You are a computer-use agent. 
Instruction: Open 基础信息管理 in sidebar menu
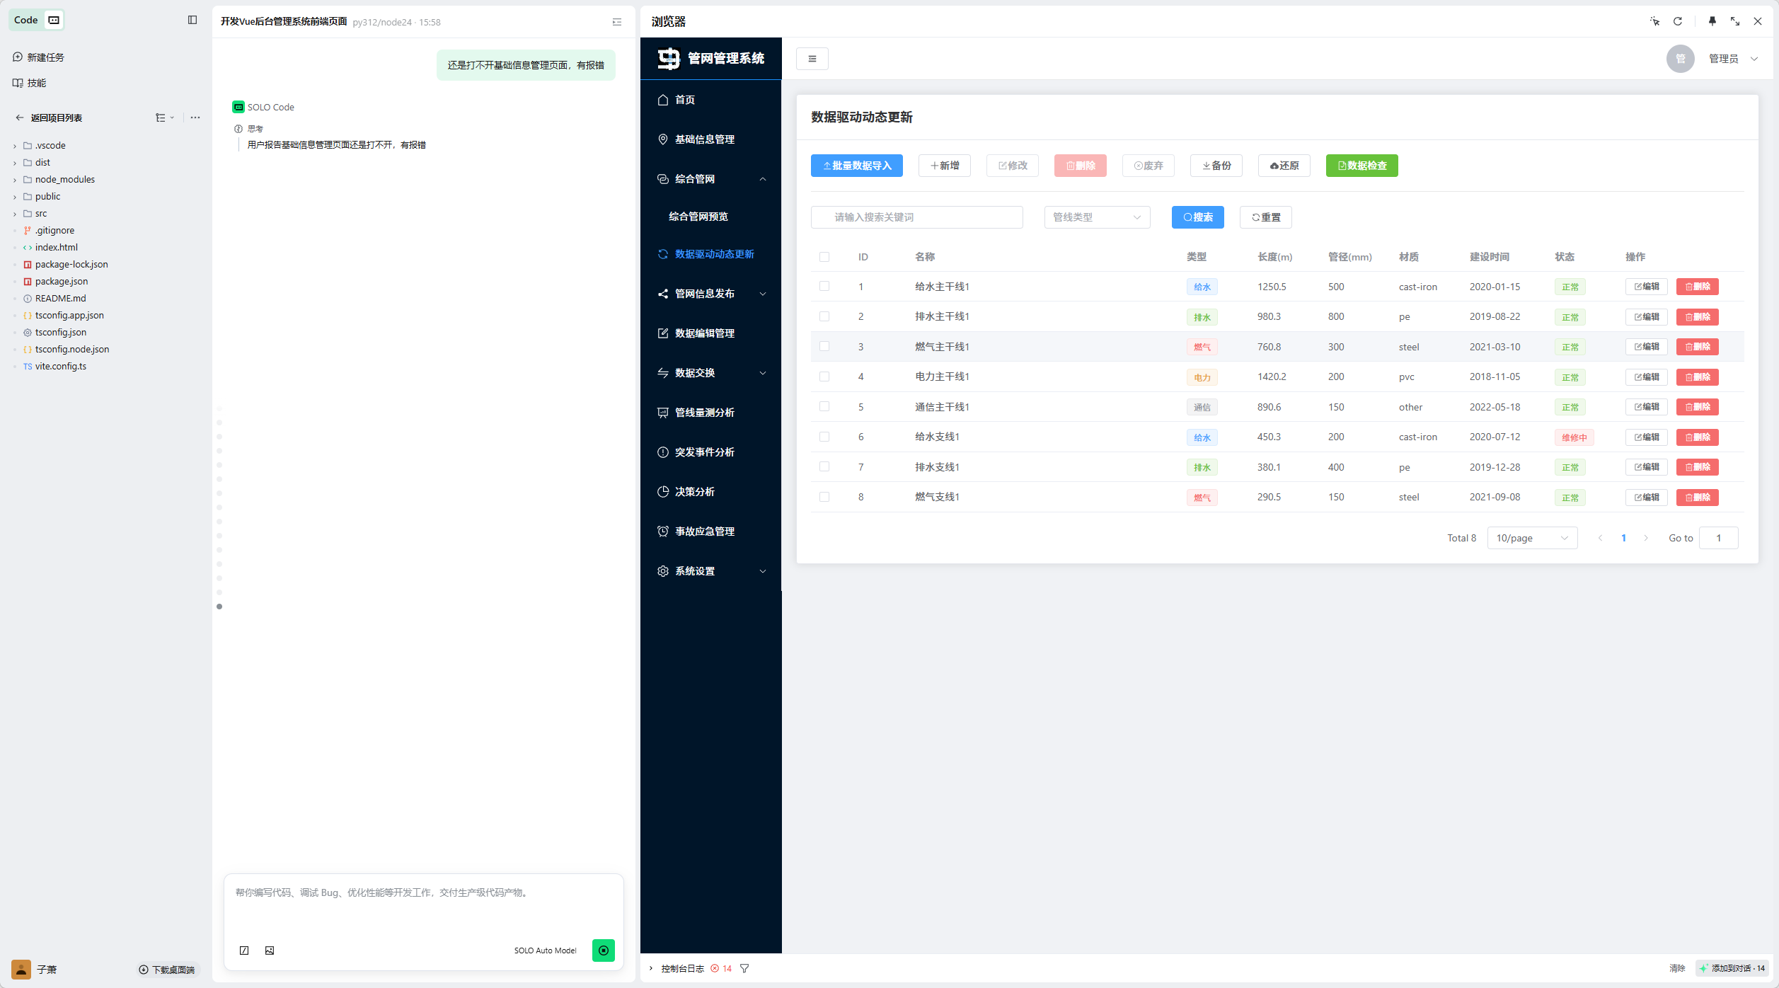[704, 139]
